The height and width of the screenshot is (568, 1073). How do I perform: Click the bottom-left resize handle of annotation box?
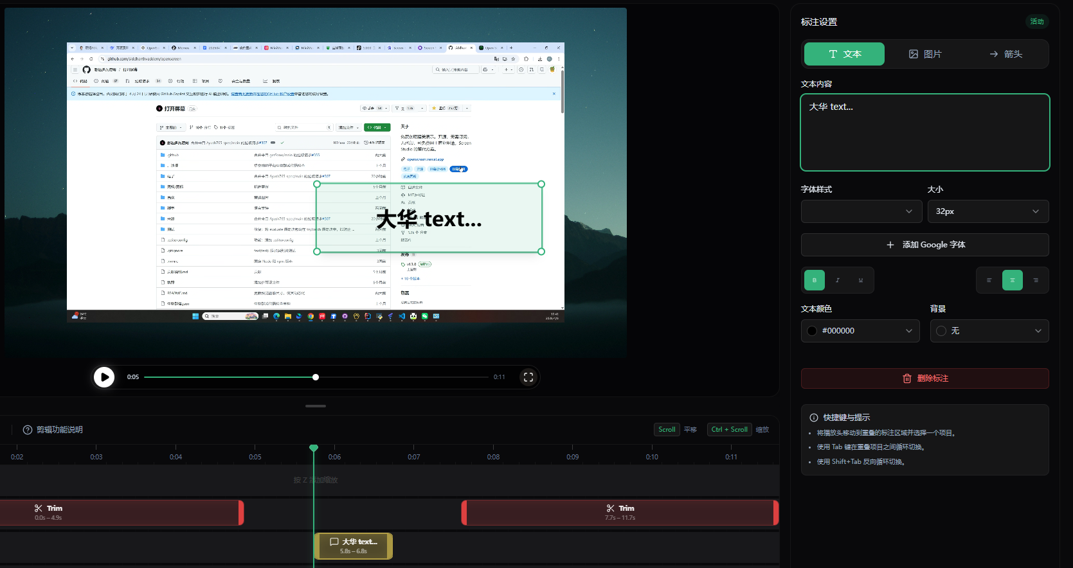tap(316, 251)
